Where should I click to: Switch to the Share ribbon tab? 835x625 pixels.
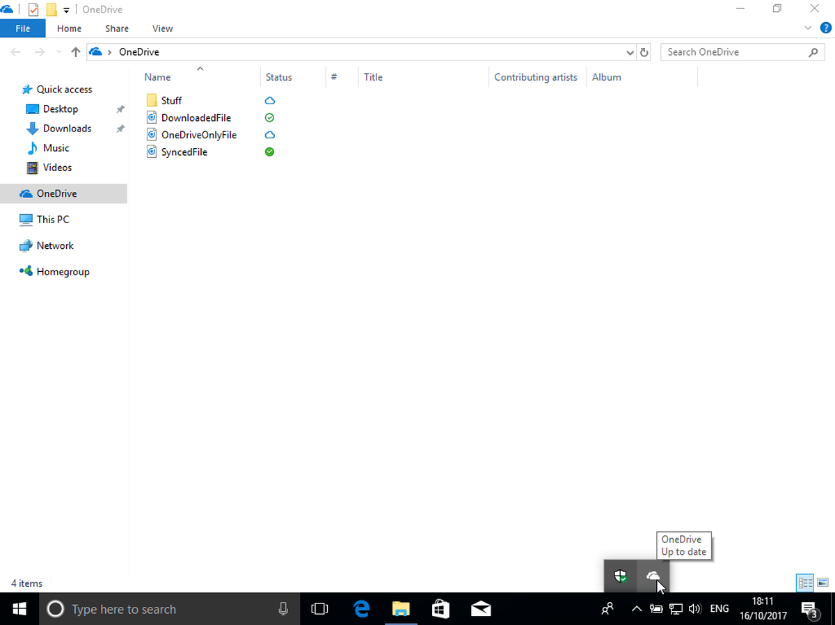116,29
